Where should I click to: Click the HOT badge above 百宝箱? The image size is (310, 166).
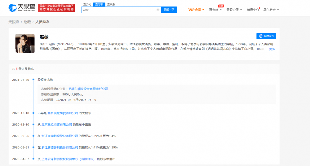pos(221,6)
